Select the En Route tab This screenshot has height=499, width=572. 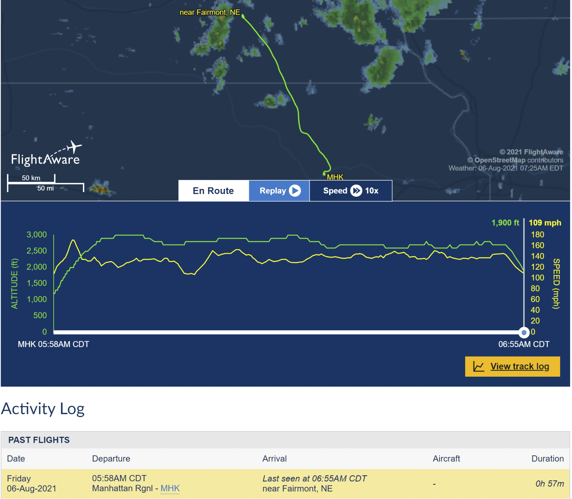pyautogui.click(x=213, y=191)
